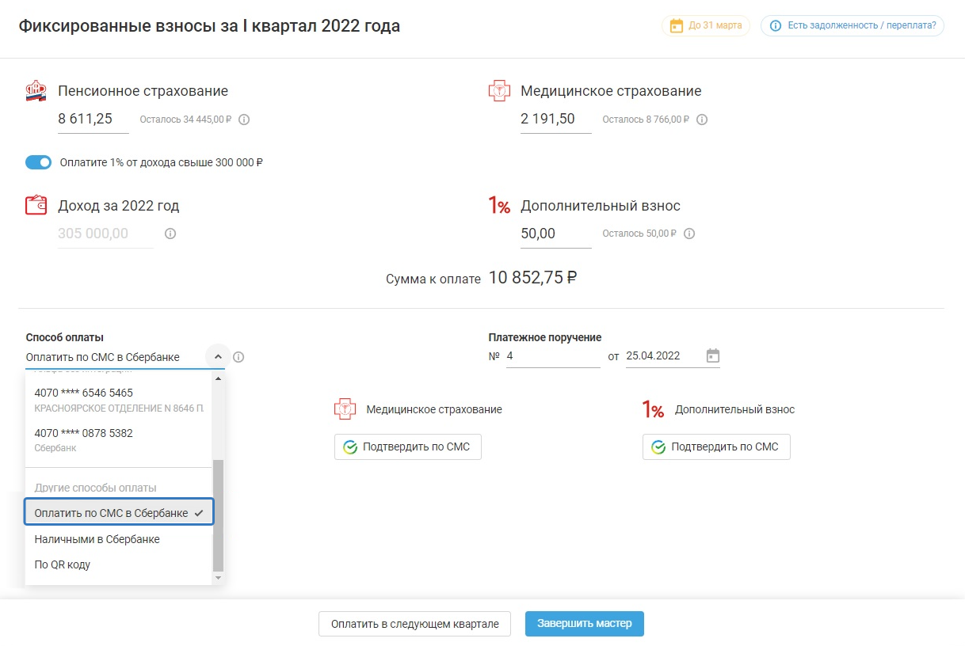Choose 'Наличными в Сбербанке' payment option
This screenshot has width=965, height=646.
coord(97,539)
